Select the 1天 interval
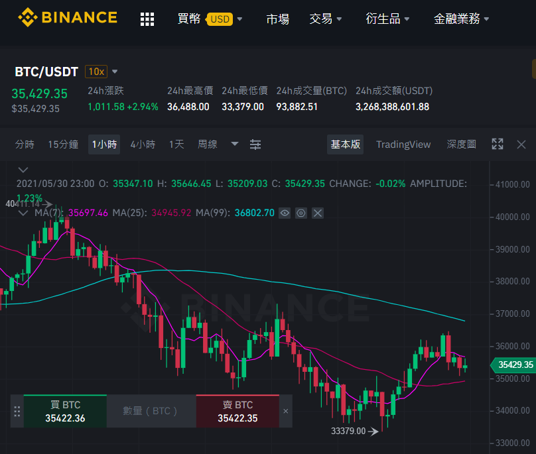 tap(176, 144)
